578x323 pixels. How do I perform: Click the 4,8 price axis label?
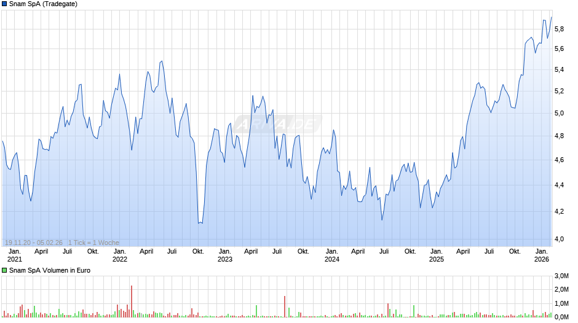click(x=559, y=136)
